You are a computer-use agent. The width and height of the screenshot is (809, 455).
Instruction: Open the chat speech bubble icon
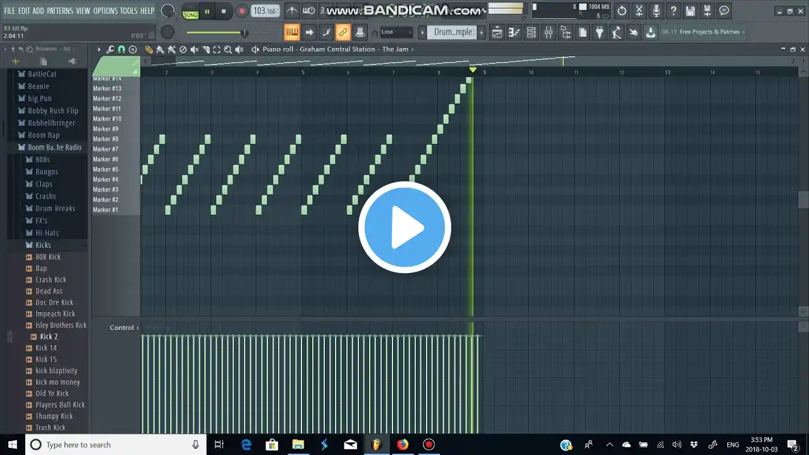coord(724,11)
